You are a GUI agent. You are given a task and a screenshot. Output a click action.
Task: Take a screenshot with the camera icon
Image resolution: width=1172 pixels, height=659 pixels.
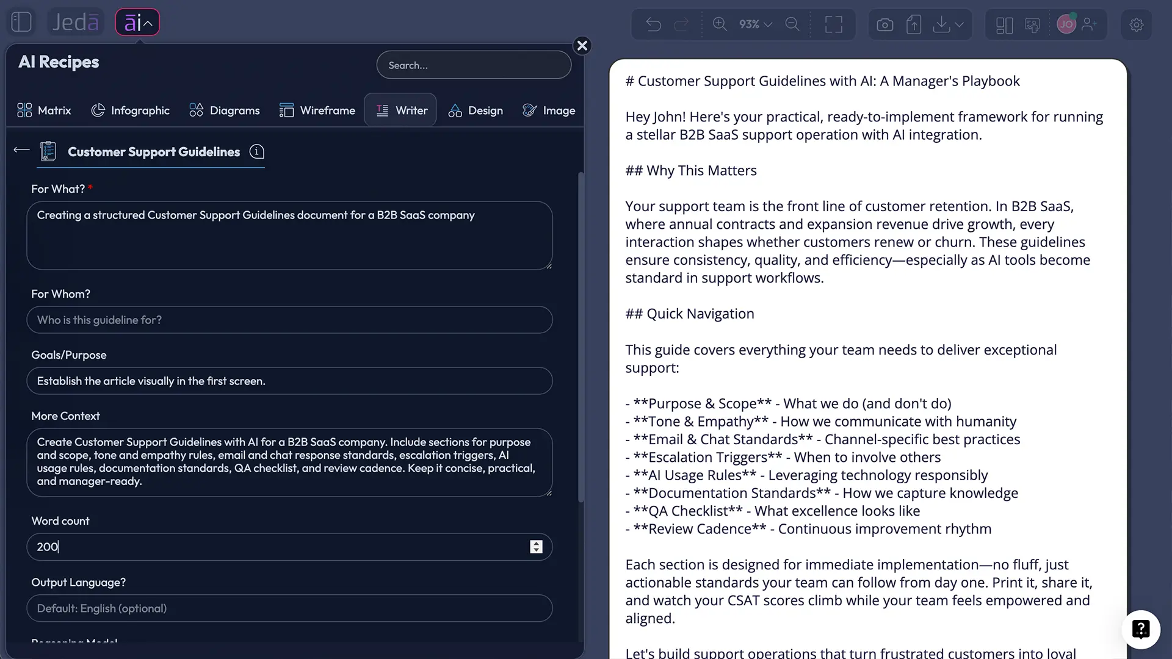(x=884, y=24)
